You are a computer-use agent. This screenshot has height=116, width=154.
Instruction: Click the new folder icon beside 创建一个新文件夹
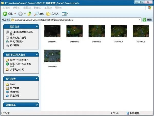click(x=7, y=60)
